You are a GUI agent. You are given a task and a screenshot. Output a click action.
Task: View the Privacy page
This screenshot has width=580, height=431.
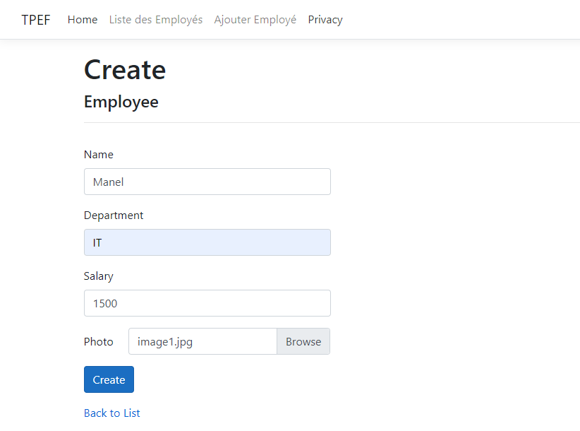tap(325, 19)
